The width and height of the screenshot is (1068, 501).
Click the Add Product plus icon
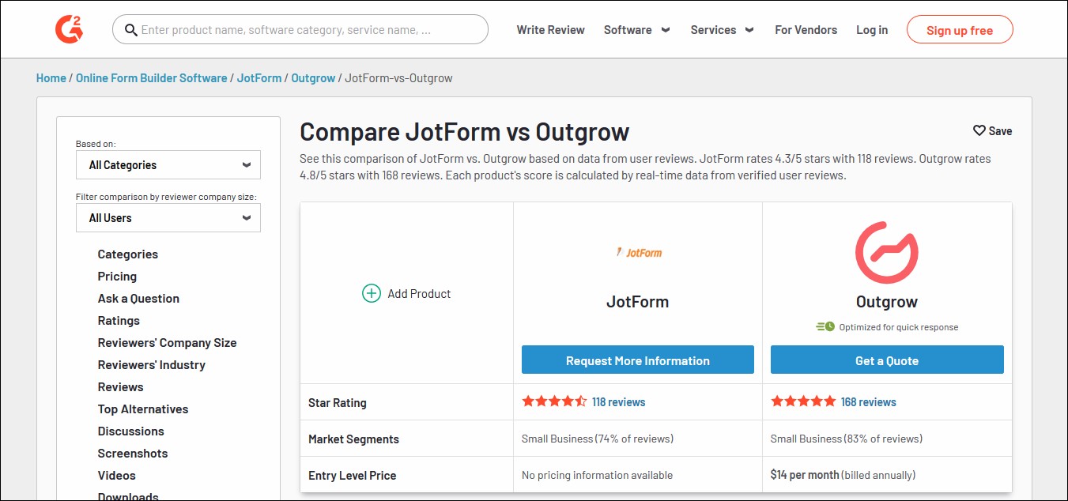pyautogui.click(x=371, y=294)
